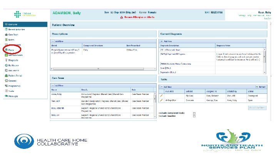Screen dimensions: 277x155
Task: Click plus icon for Care Team Add New
Action: point(53,86)
